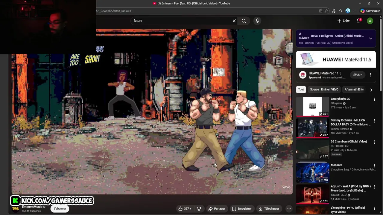383x215 pixels.
Task: Click the EminemMusic channel avatar
Action: point(16,208)
